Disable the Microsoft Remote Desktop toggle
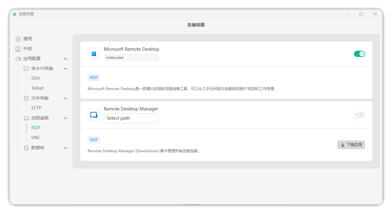 359,54
